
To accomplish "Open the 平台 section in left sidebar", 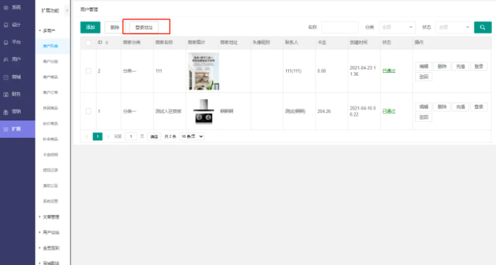I will tap(13, 42).
